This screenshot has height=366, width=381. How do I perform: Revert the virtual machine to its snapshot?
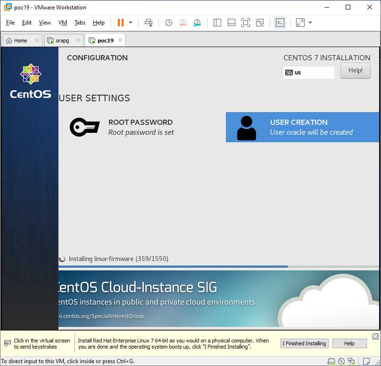[183, 23]
